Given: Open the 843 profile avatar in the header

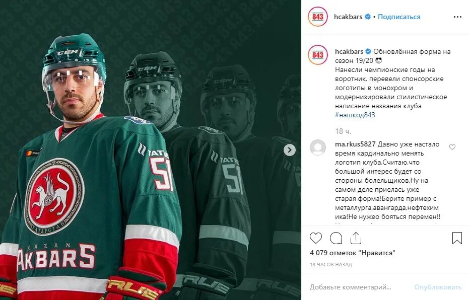Looking at the screenshot, I should tap(318, 17).
